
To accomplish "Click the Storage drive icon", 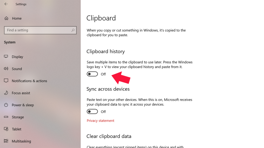I will click(6, 117).
